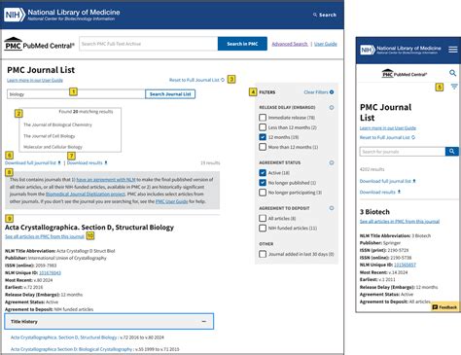Open the Advanced Search link
The image size is (461, 355).
pos(290,44)
